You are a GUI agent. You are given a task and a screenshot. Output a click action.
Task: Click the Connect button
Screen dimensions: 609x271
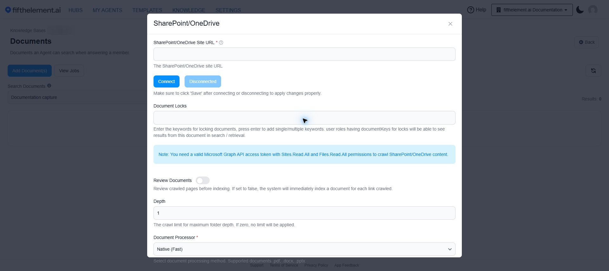click(x=167, y=81)
